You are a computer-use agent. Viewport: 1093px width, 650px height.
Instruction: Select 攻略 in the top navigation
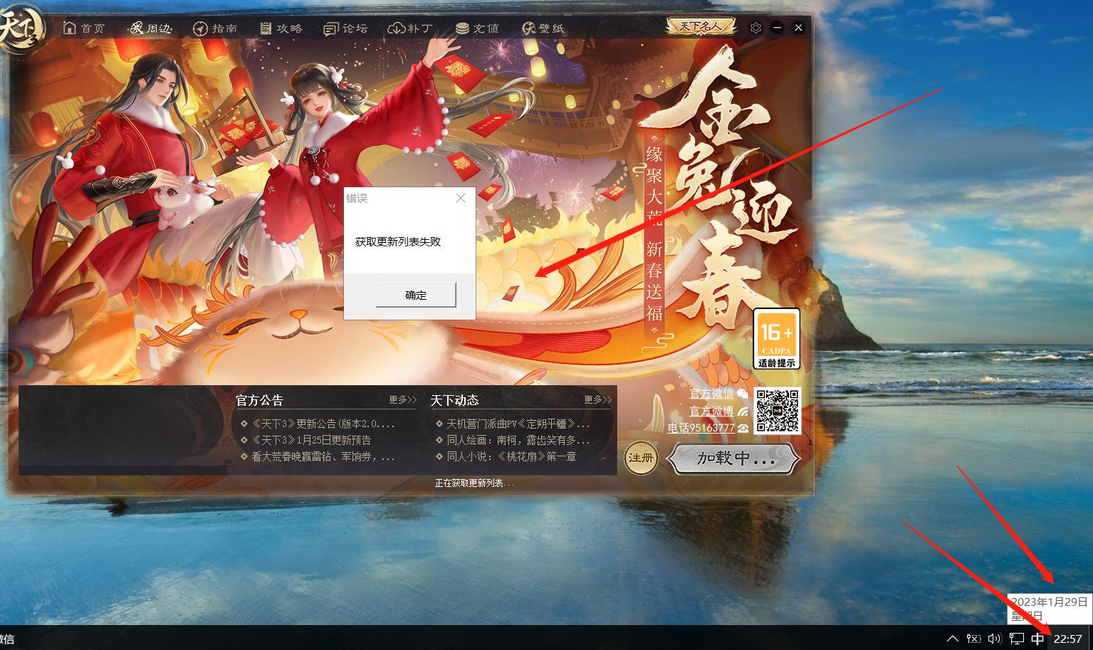click(x=281, y=28)
